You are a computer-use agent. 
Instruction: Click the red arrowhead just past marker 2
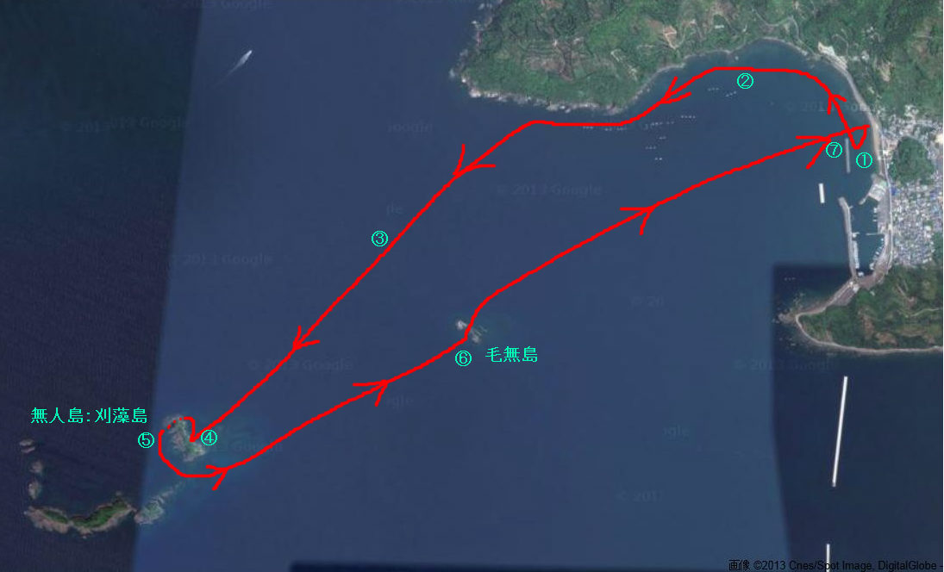(673, 94)
